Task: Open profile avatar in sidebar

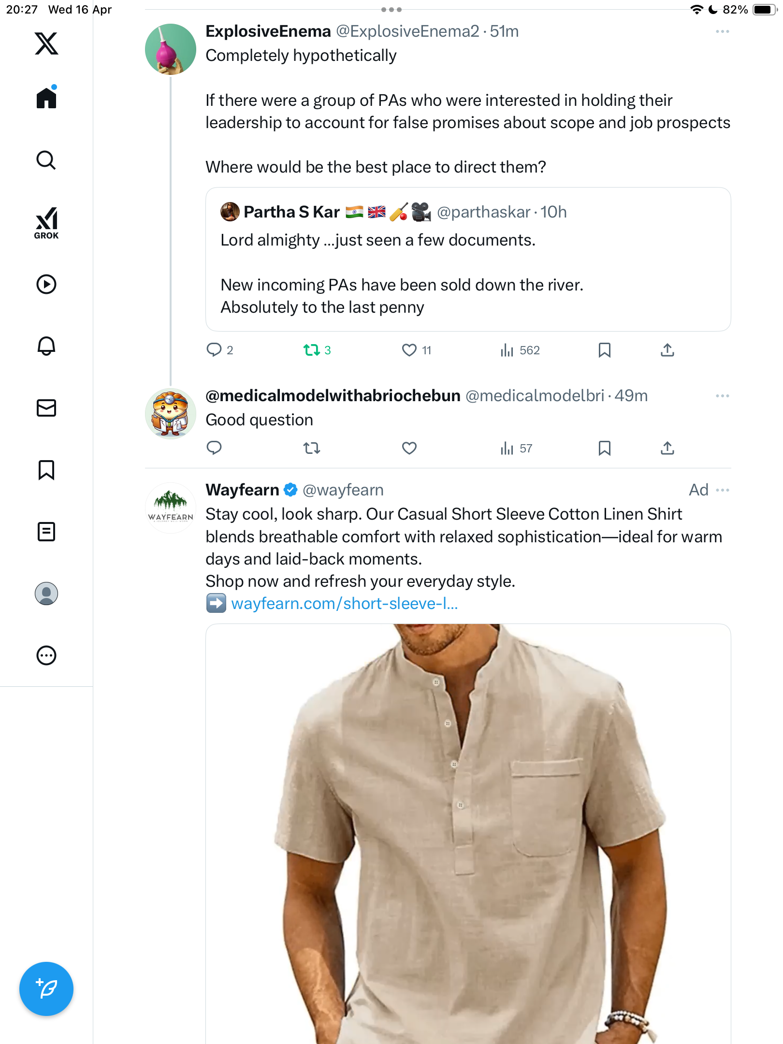Action: pyautogui.click(x=46, y=594)
